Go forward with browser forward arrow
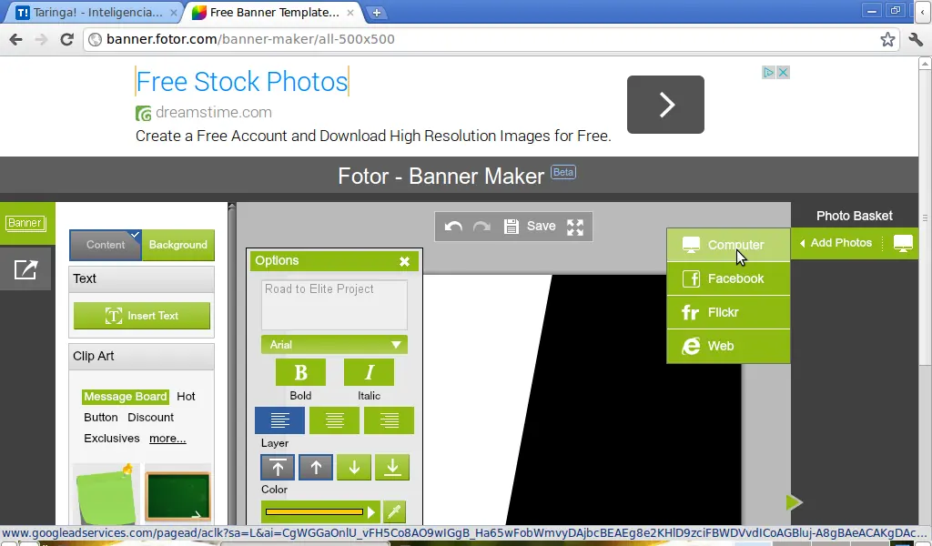This screenshot has height=546, width=932. tap(41, 40)
